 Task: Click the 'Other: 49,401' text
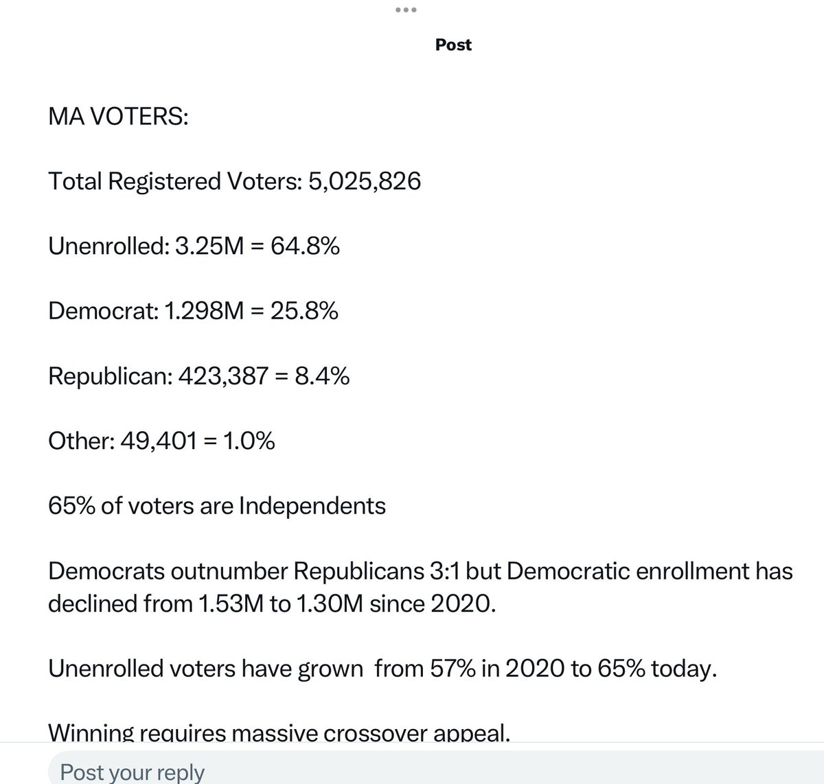click(x=122, y=441)
